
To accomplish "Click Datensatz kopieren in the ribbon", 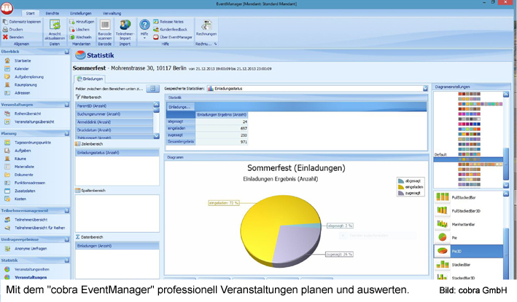I will (x=22, y=23).
